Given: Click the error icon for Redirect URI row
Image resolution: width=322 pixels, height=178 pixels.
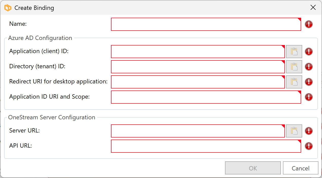Looking at the screenshot, I should coord(309,82).
